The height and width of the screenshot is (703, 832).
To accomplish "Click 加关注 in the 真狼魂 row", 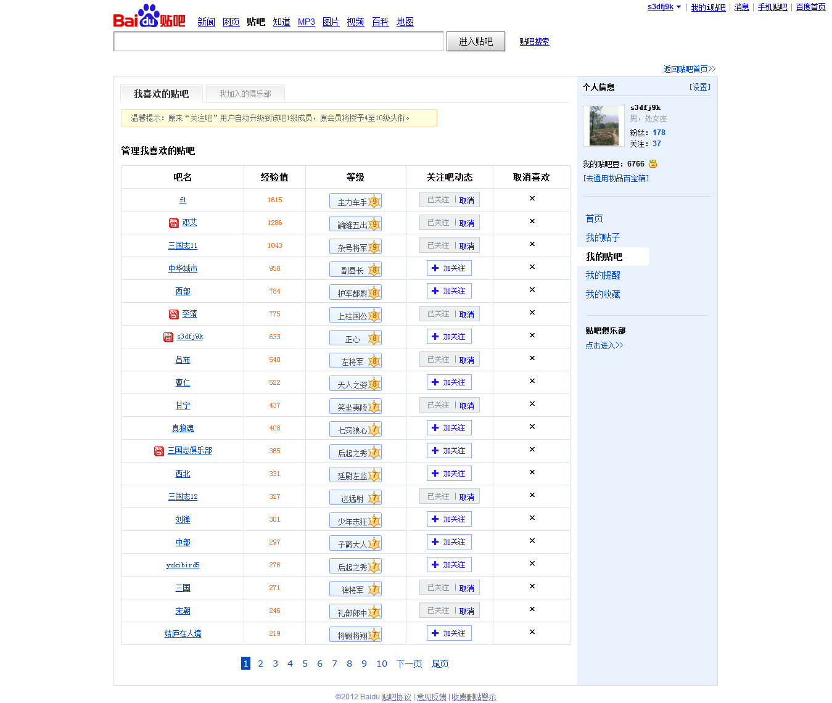I will coord(449,428).
